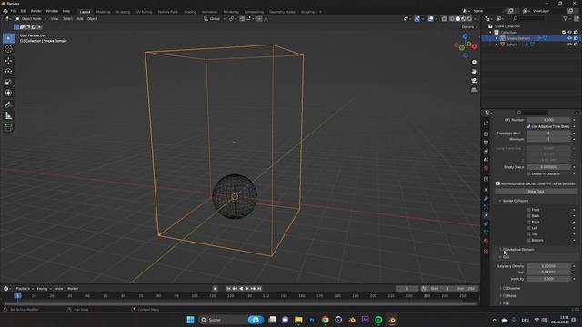Viewport: 582px width, 327px height.
Task: Select the Measure tool
Action: click(x=8, y=115)
